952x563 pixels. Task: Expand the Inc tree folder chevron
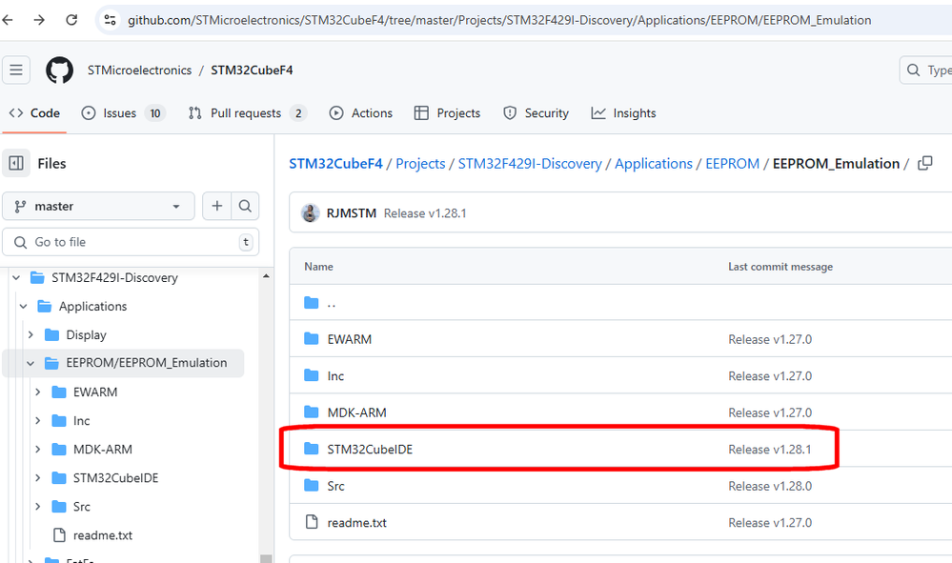38,421
